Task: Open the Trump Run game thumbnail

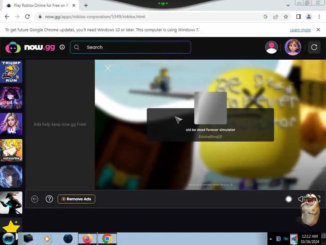Action: pyautogui.click(x=11, y=72)
